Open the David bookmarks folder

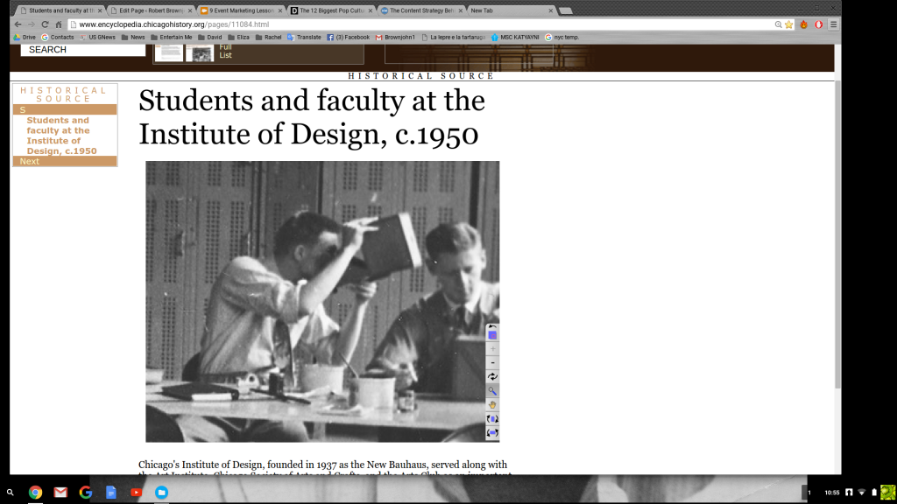point(210,37)
